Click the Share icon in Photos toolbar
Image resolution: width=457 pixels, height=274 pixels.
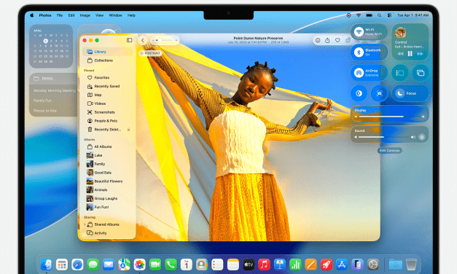327,40
